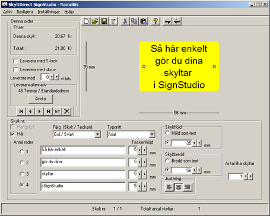Decrease Antal lika skyltar count
270x216 pixels.
click(246, 176)
